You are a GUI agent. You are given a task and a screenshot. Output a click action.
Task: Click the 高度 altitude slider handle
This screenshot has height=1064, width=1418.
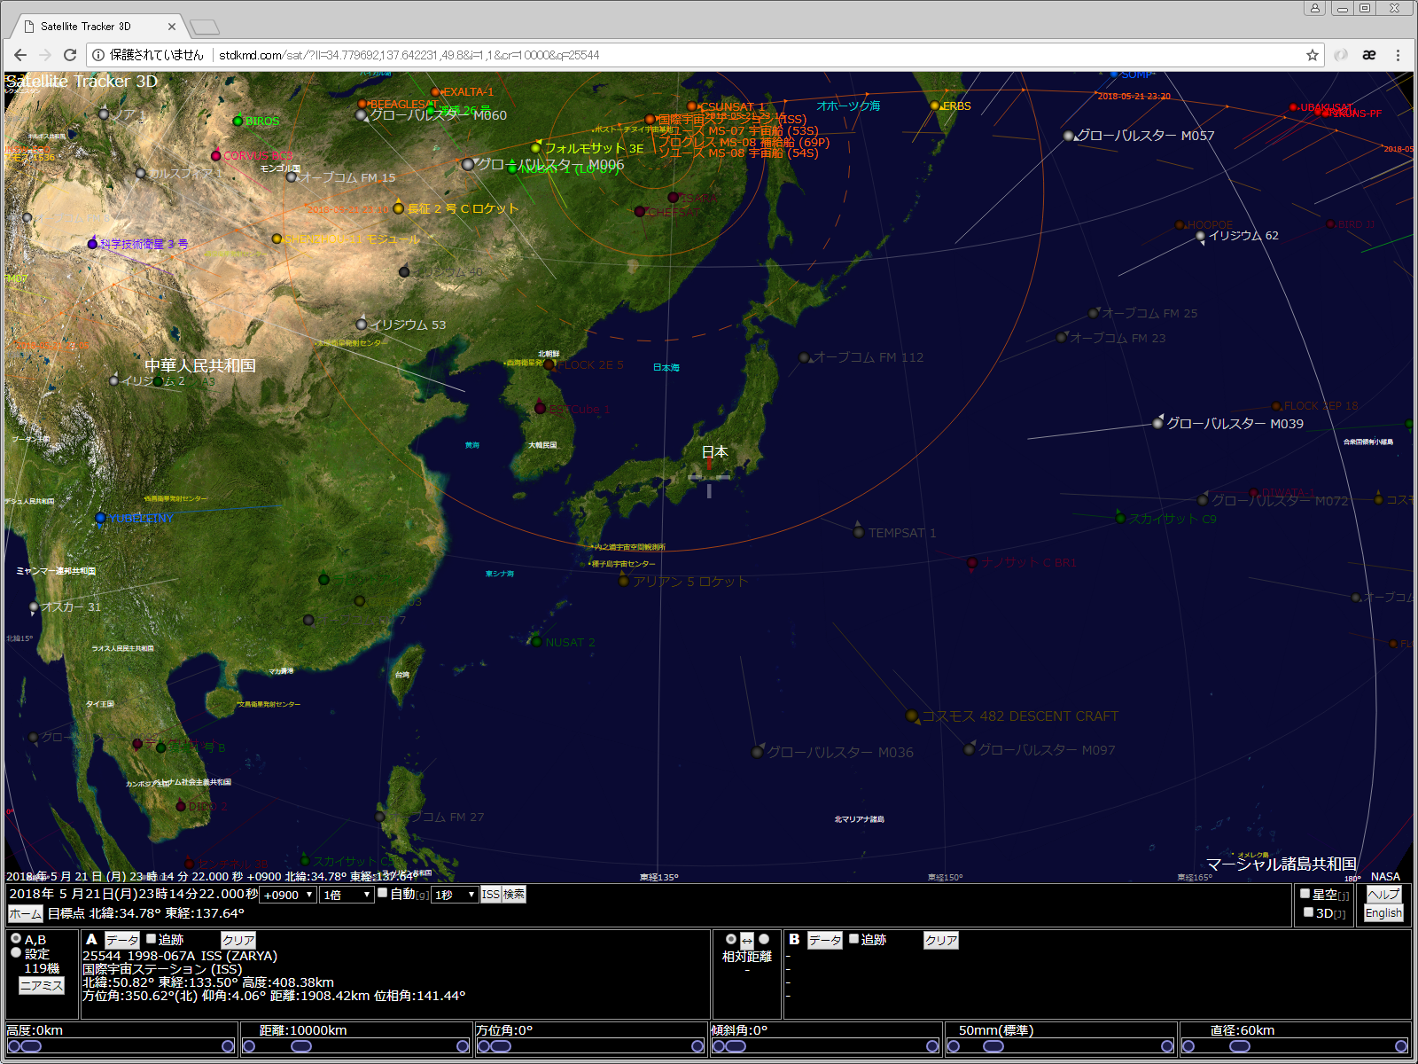31,1046
